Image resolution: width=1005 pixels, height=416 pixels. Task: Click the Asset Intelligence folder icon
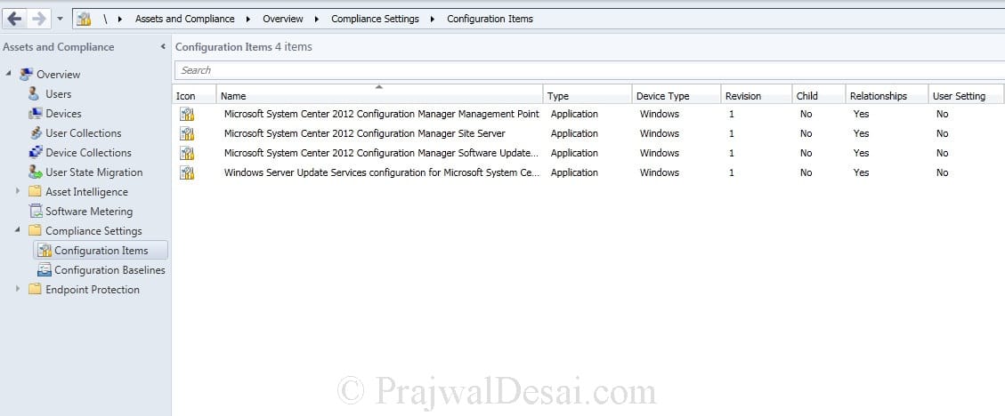click(x=36, y=191)
